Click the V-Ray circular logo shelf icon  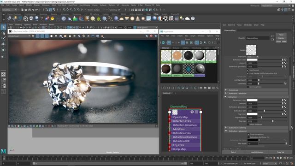[25, 18]
